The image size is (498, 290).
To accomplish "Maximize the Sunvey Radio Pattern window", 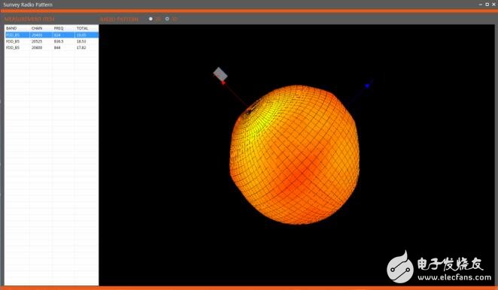I will click(487, 5).
